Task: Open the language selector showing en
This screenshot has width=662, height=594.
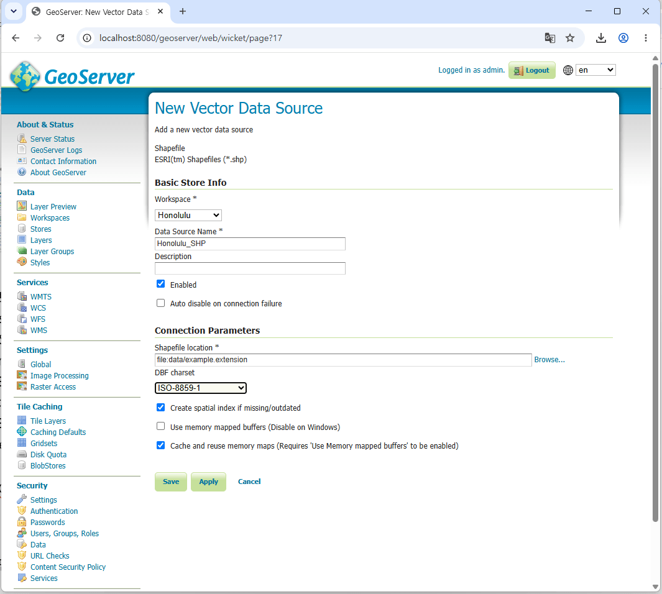Action: (x=595, y=70)
